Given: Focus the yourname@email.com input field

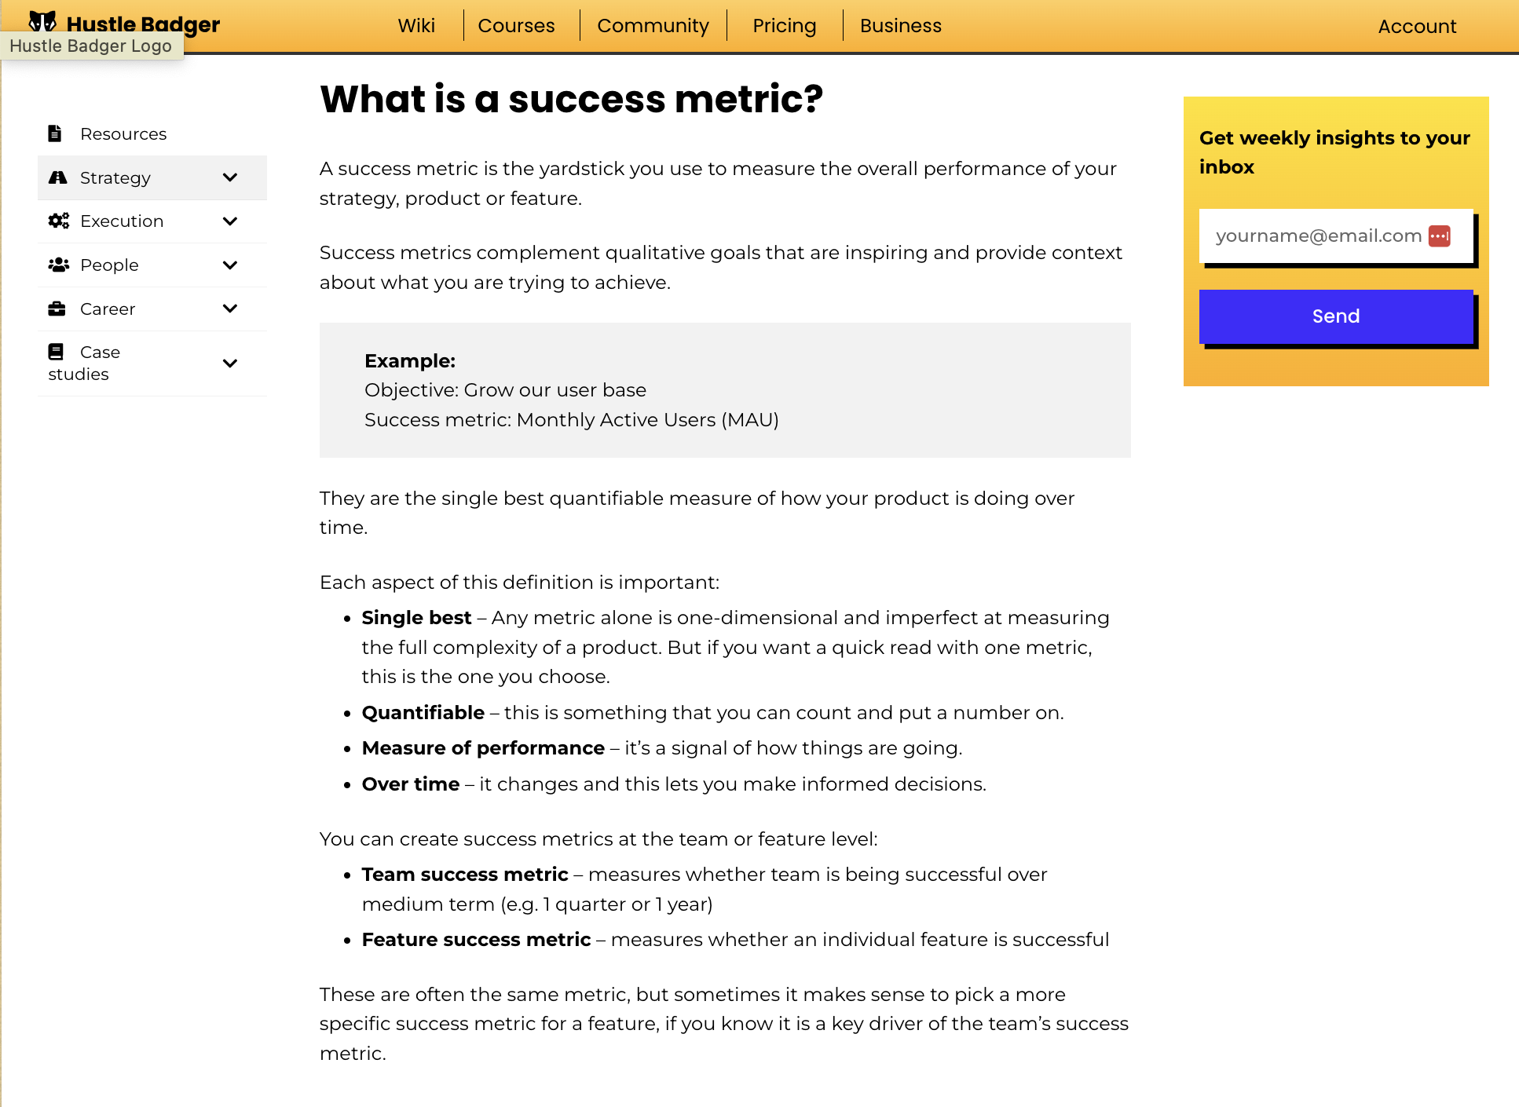Looking at the screenshot, I should [x=1336, y=236].
